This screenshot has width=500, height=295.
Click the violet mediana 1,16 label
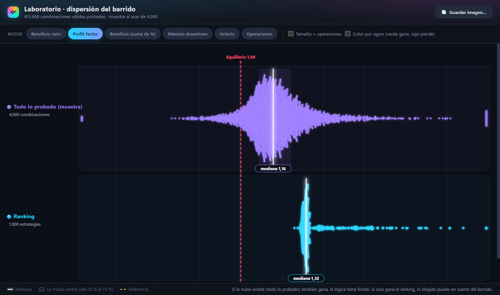point(273,169)
